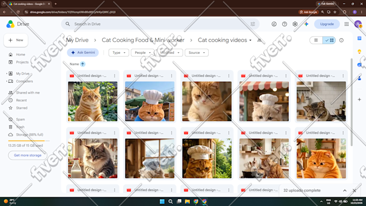Reload the browser page
This screenshot has width=366, height=206.
[x=18, y=12]
